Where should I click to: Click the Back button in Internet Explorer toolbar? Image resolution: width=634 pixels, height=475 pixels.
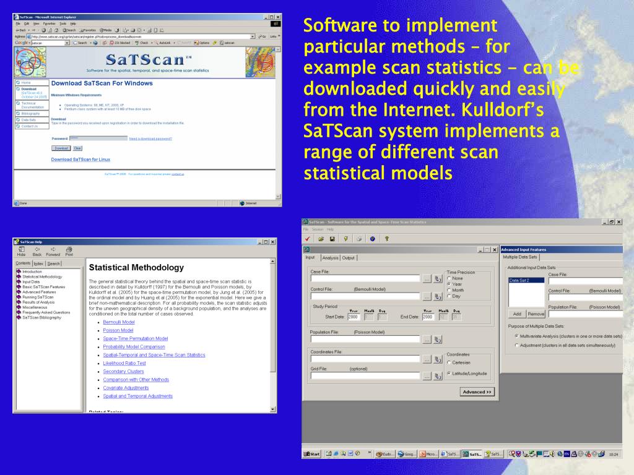(20, 30)
